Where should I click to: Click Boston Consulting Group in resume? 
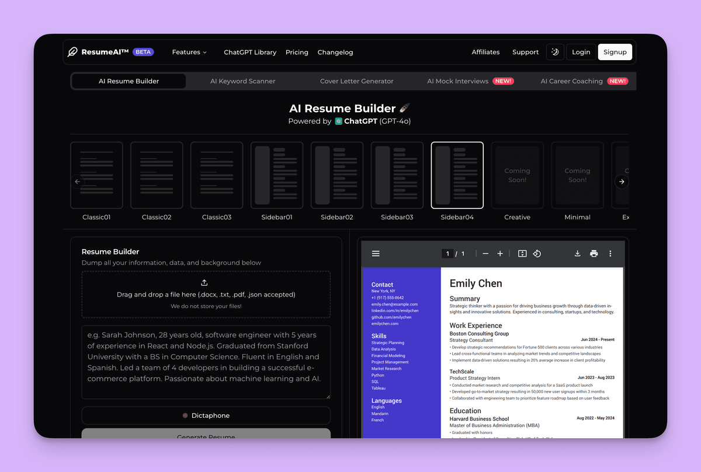[x=479, y=334]
